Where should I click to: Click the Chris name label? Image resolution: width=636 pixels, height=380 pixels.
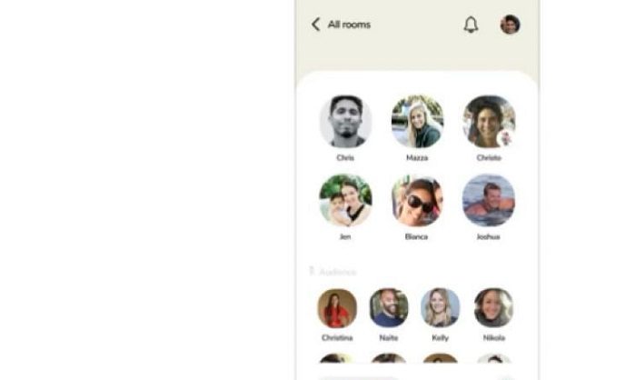pyautogui.click(x=345, y=157)
